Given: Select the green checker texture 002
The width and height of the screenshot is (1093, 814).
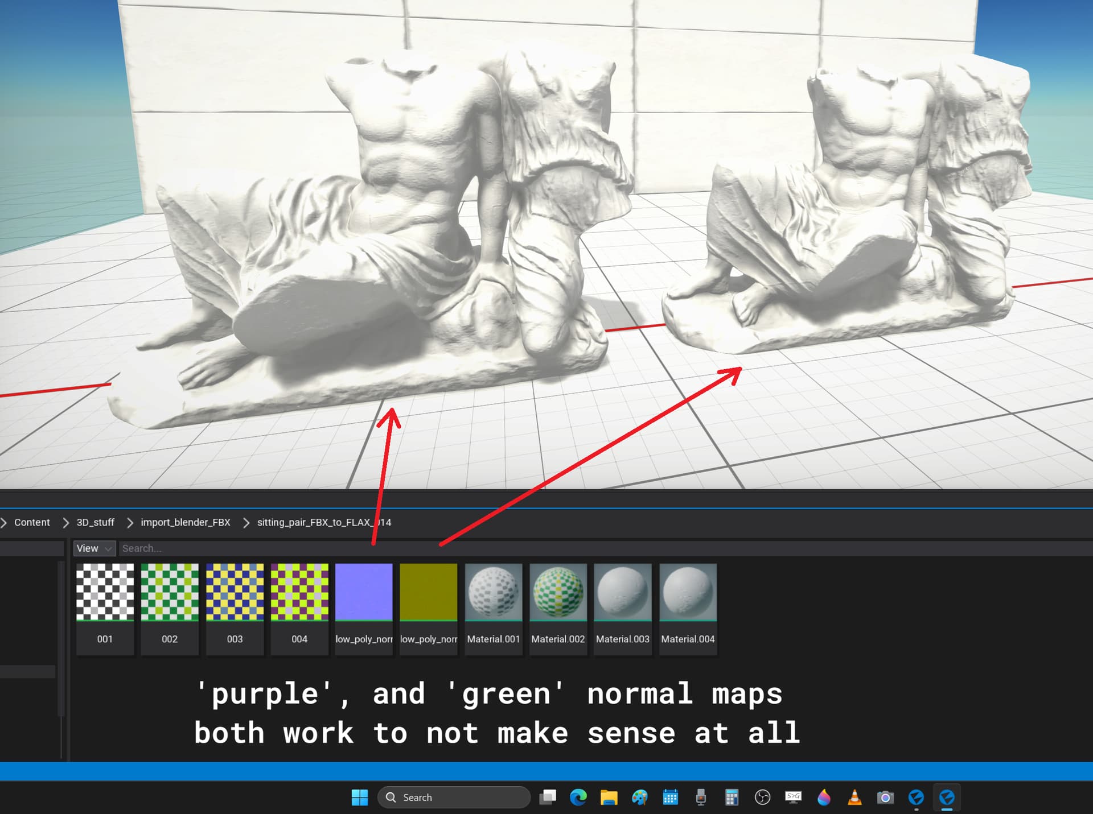Looking at the screenshot, I should tap(170, 592).
